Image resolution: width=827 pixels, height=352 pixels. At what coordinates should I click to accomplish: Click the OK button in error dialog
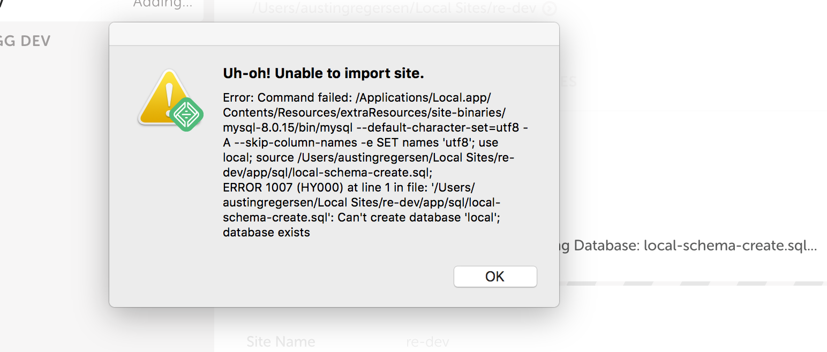495,277
